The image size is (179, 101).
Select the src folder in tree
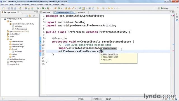[x=11, y=21]
